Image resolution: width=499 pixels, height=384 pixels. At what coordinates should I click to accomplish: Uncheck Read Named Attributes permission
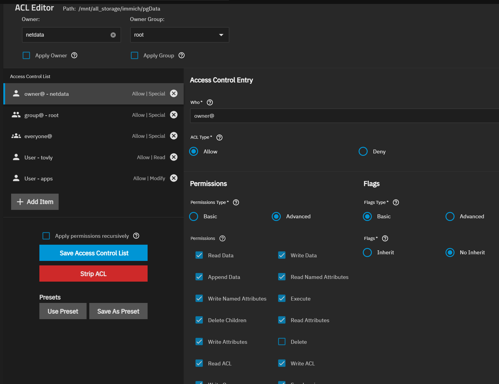click(x=282, y=277)
